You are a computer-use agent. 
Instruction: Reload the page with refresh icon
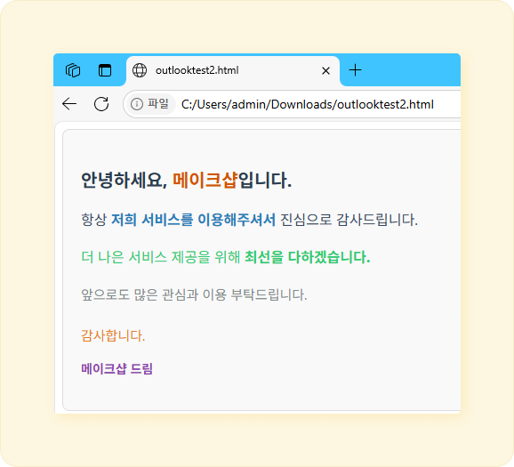click(101, 104)
